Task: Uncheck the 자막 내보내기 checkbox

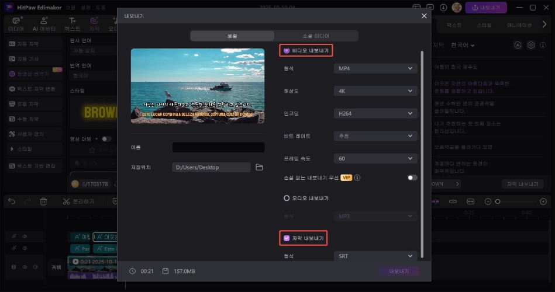Action: [x=287, y=238]
